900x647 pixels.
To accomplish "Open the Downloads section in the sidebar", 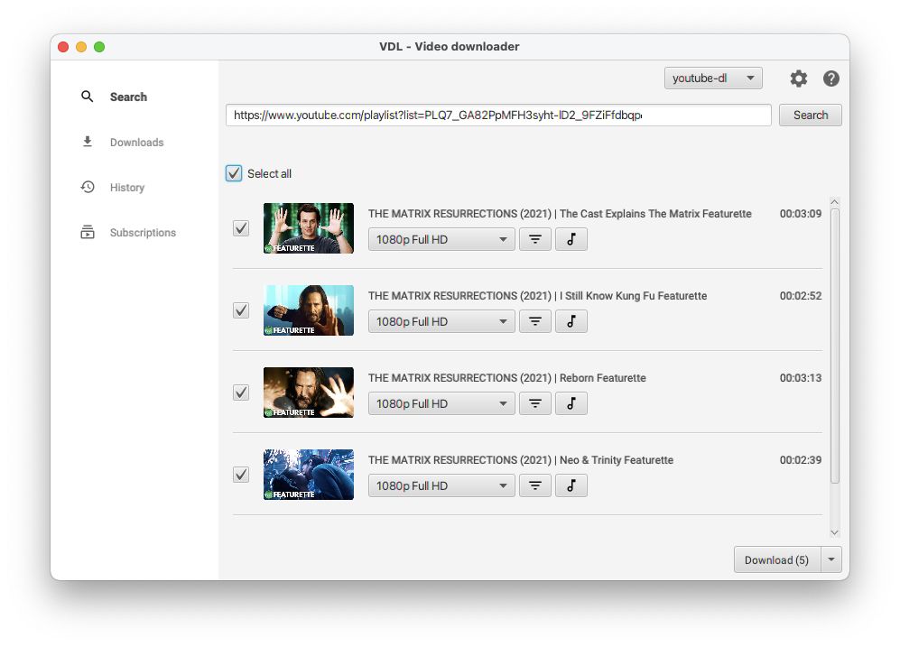I will tap(136, 142).
